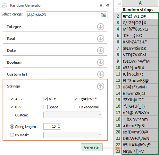
Task: Increase string length with the up spinner
Action: (x=59, y=125)
